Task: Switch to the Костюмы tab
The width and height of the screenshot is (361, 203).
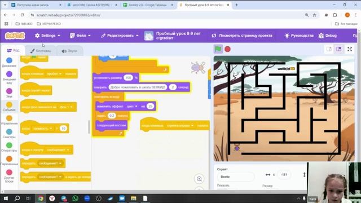Action: pos(41,51)
